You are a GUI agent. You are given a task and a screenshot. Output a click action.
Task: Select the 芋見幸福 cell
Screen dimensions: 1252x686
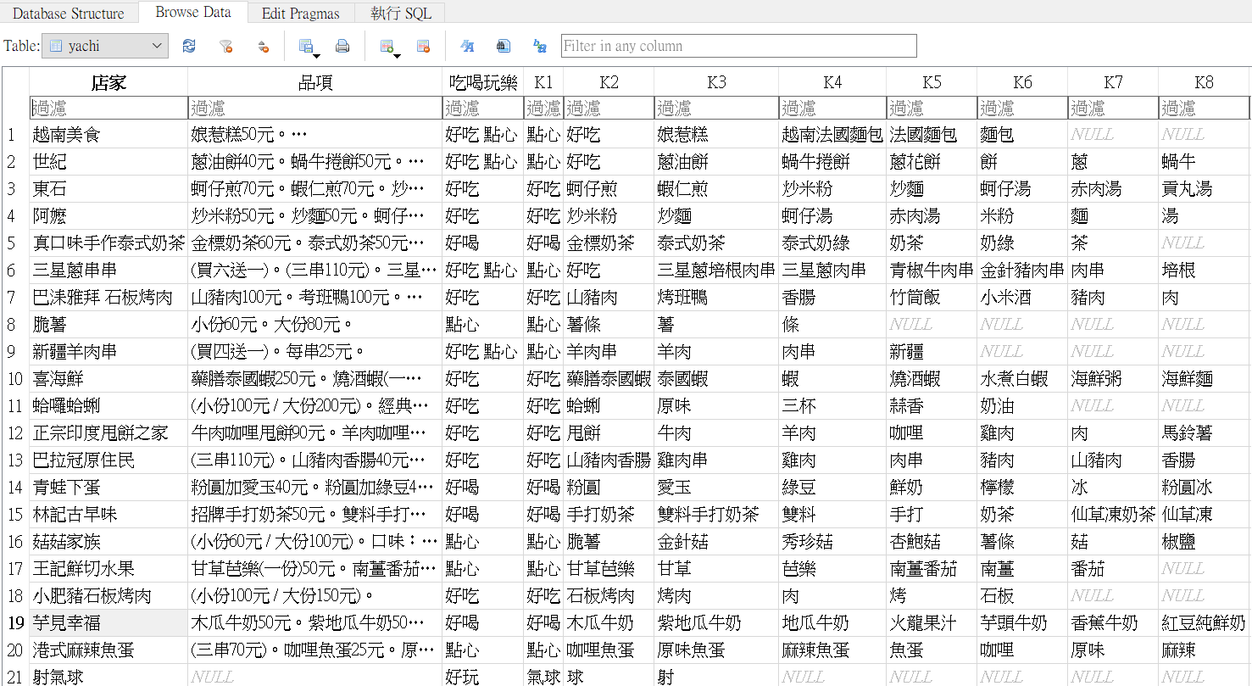tap(109, 623)
